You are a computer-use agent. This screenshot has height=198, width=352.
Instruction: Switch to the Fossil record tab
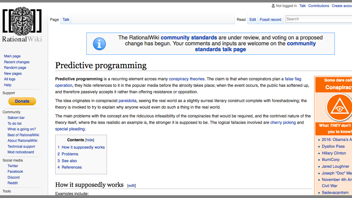270,20
